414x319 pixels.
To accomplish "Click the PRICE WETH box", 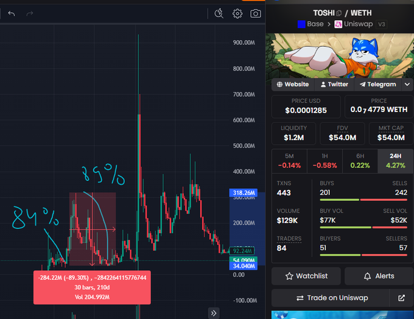I will (x=379, y=107).
